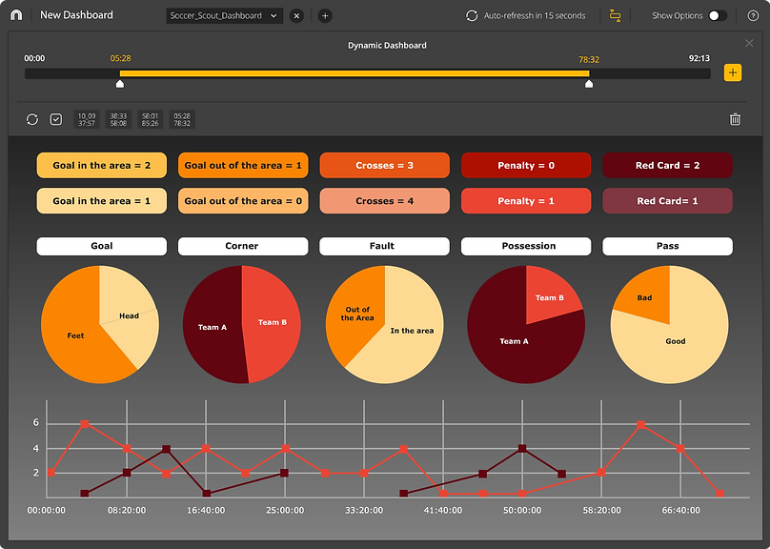Toggle the Show Options switch
The height and width of the screenshot is (549, 770).
[717, 15]
